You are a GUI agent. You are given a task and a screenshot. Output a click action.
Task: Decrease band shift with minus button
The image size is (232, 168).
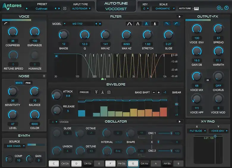(154, 92)
